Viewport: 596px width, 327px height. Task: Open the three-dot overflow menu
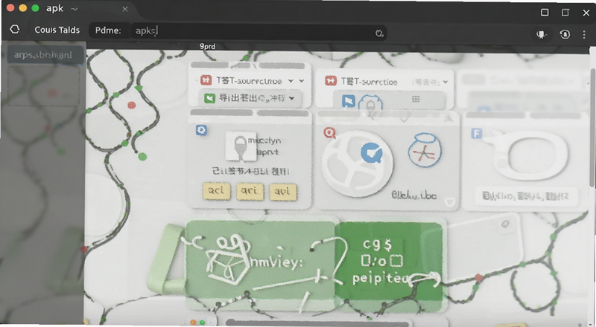584,34
